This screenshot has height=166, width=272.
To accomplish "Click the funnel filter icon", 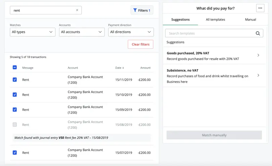I will pos(135,10).
